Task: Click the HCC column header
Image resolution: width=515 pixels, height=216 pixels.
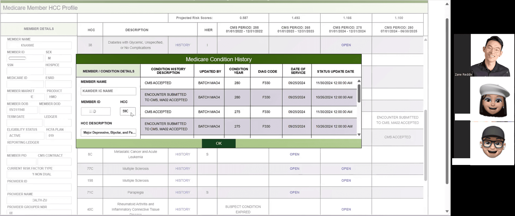Action: click(x=91, y=30)
